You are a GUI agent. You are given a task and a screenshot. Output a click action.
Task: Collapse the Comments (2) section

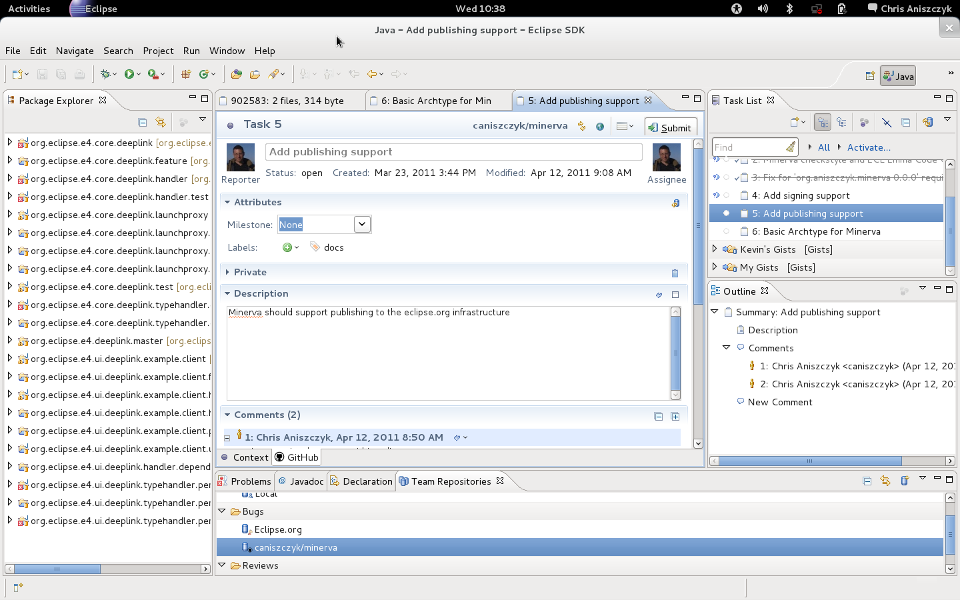click(x=227, y=415)
